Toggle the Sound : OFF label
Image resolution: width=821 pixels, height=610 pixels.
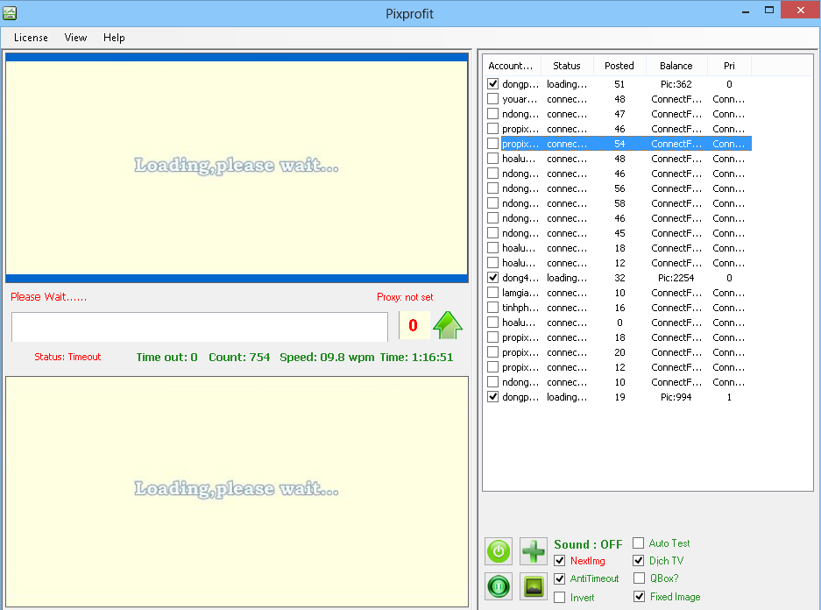tap(588, 544)
